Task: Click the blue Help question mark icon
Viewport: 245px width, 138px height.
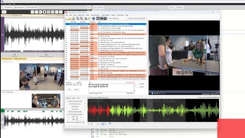Action: pyautogui.click(x=93, y=18)
